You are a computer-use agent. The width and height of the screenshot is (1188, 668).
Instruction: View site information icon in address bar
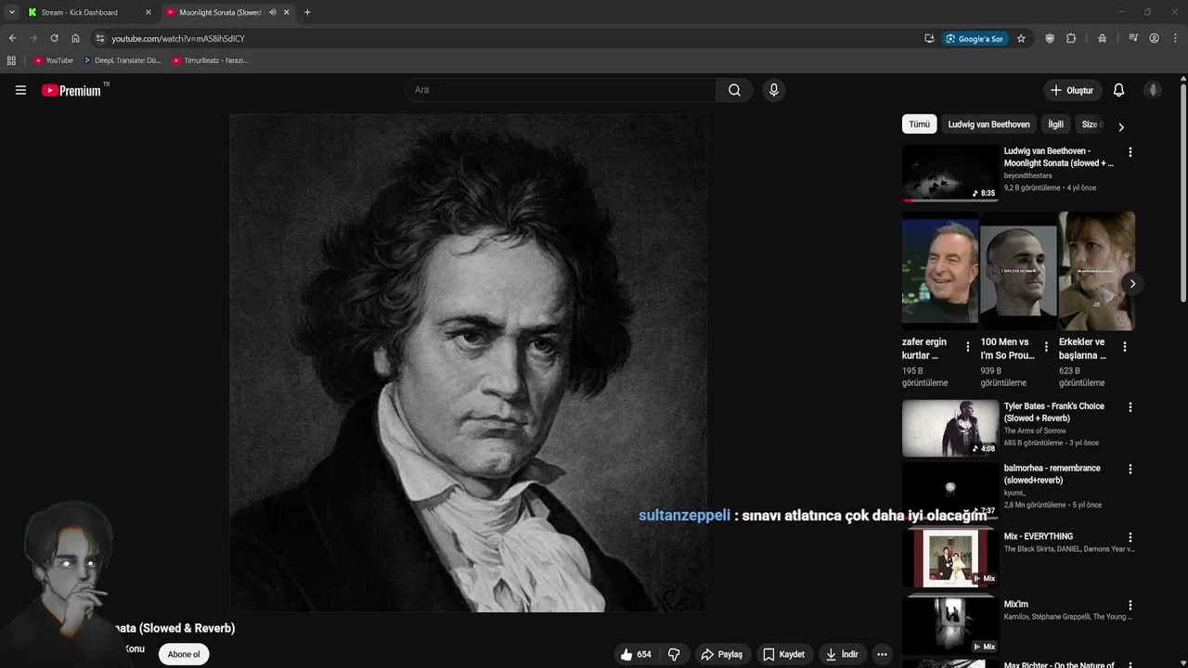point(100,38)
